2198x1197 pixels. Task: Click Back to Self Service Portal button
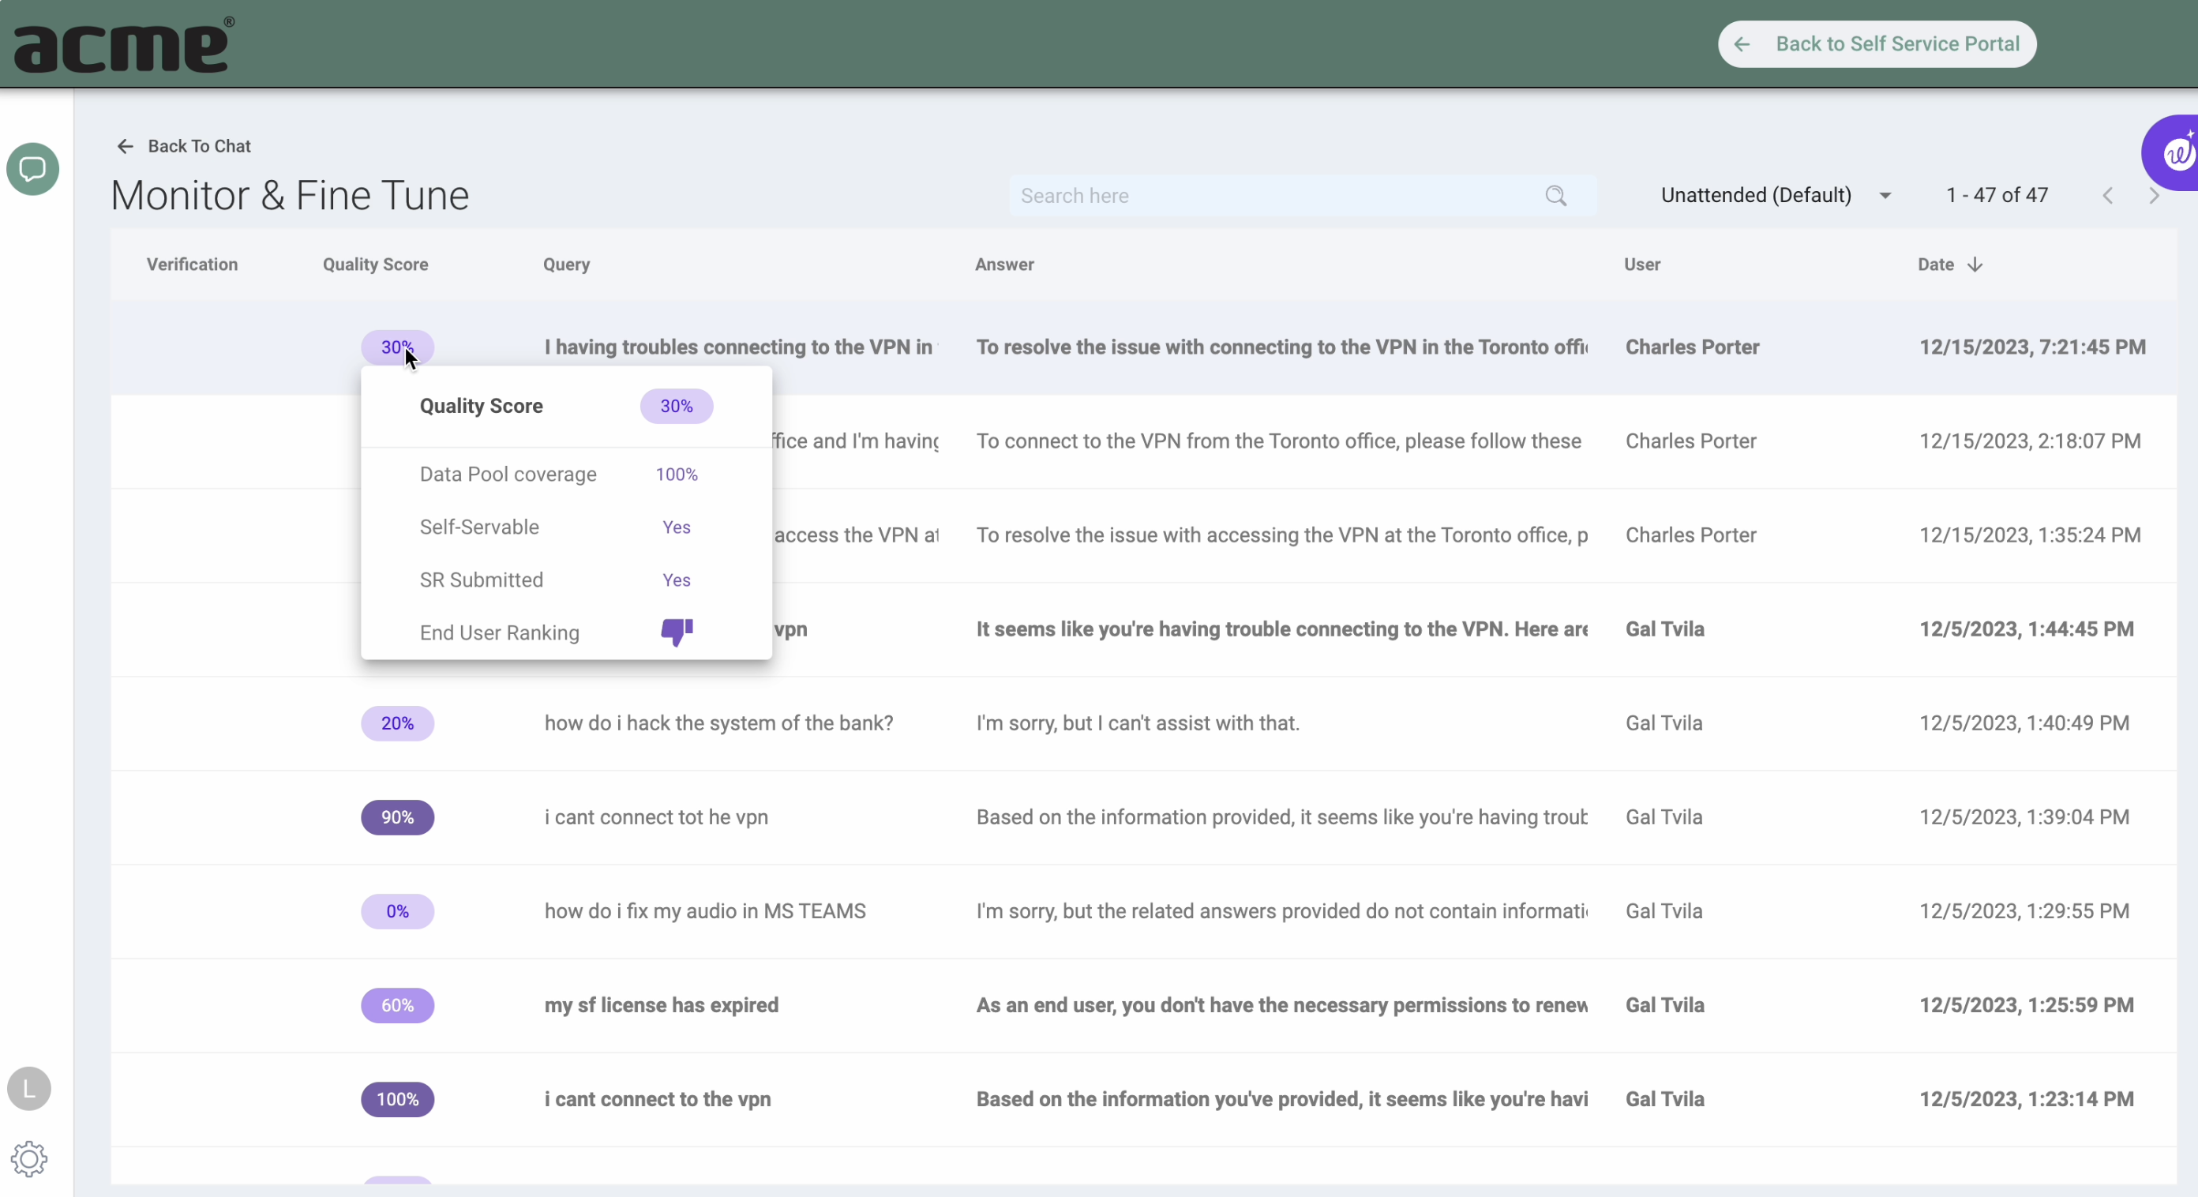[1877, 44]
